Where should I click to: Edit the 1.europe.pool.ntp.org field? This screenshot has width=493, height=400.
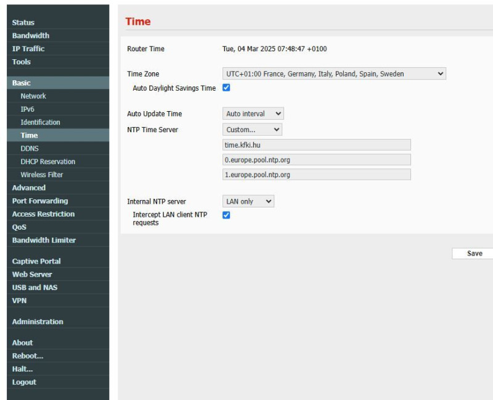coord(317,175)
